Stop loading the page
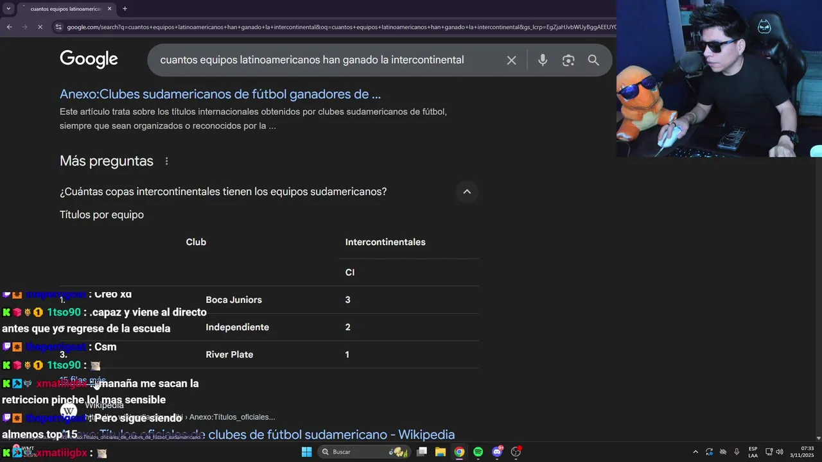 click(x=40, y=27)
